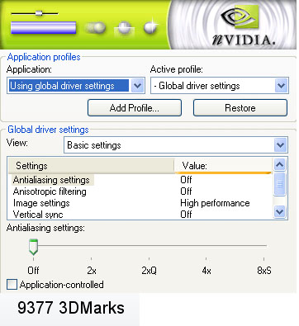Click the Restore button
The height and width of the screenshot is (326, 299).
[x=240, y=108]
